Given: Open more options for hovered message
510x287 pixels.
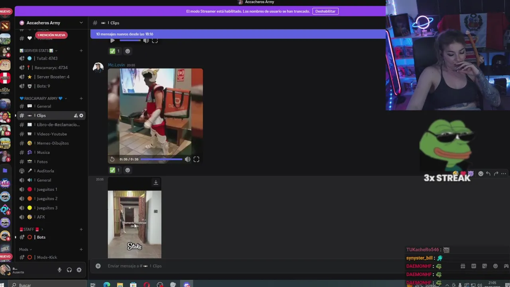Looking at the screenshot, I should click(504, 174).
